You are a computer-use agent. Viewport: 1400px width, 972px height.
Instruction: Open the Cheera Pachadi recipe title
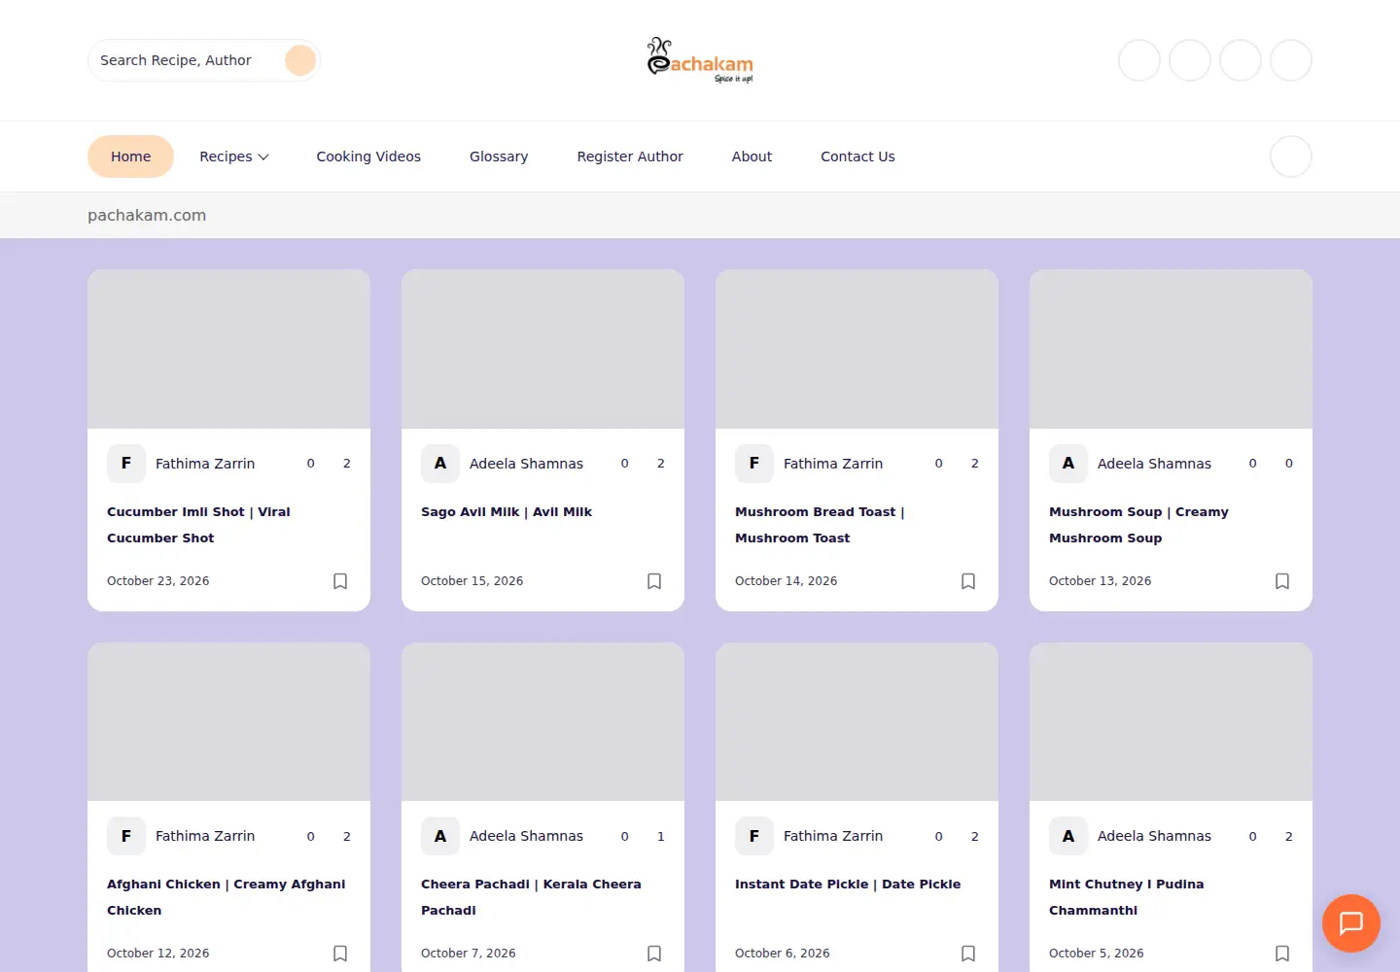[x=531, y=897]
